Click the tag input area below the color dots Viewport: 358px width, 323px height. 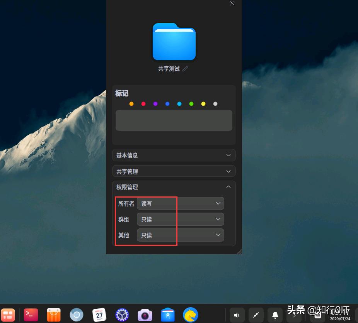(173, 120)
